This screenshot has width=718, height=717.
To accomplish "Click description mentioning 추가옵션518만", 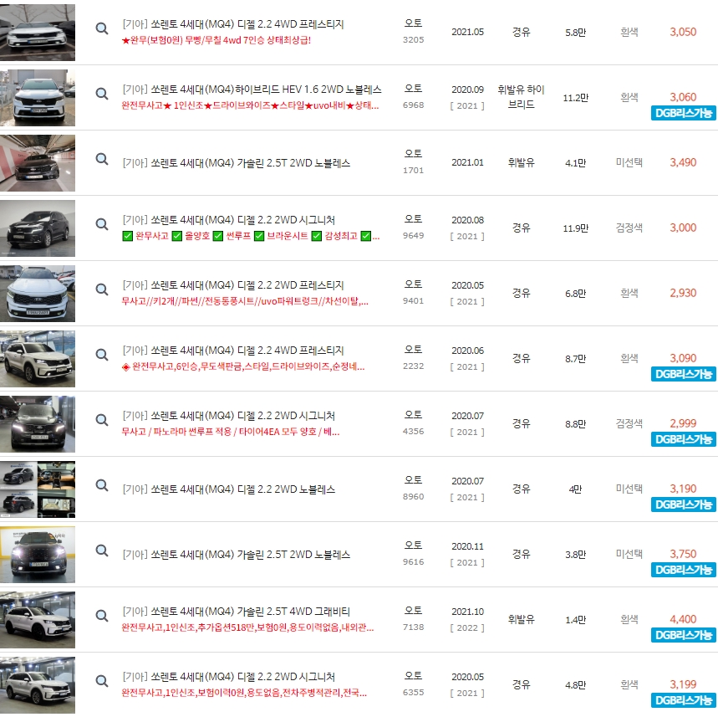I will click(x=247, y=627).
